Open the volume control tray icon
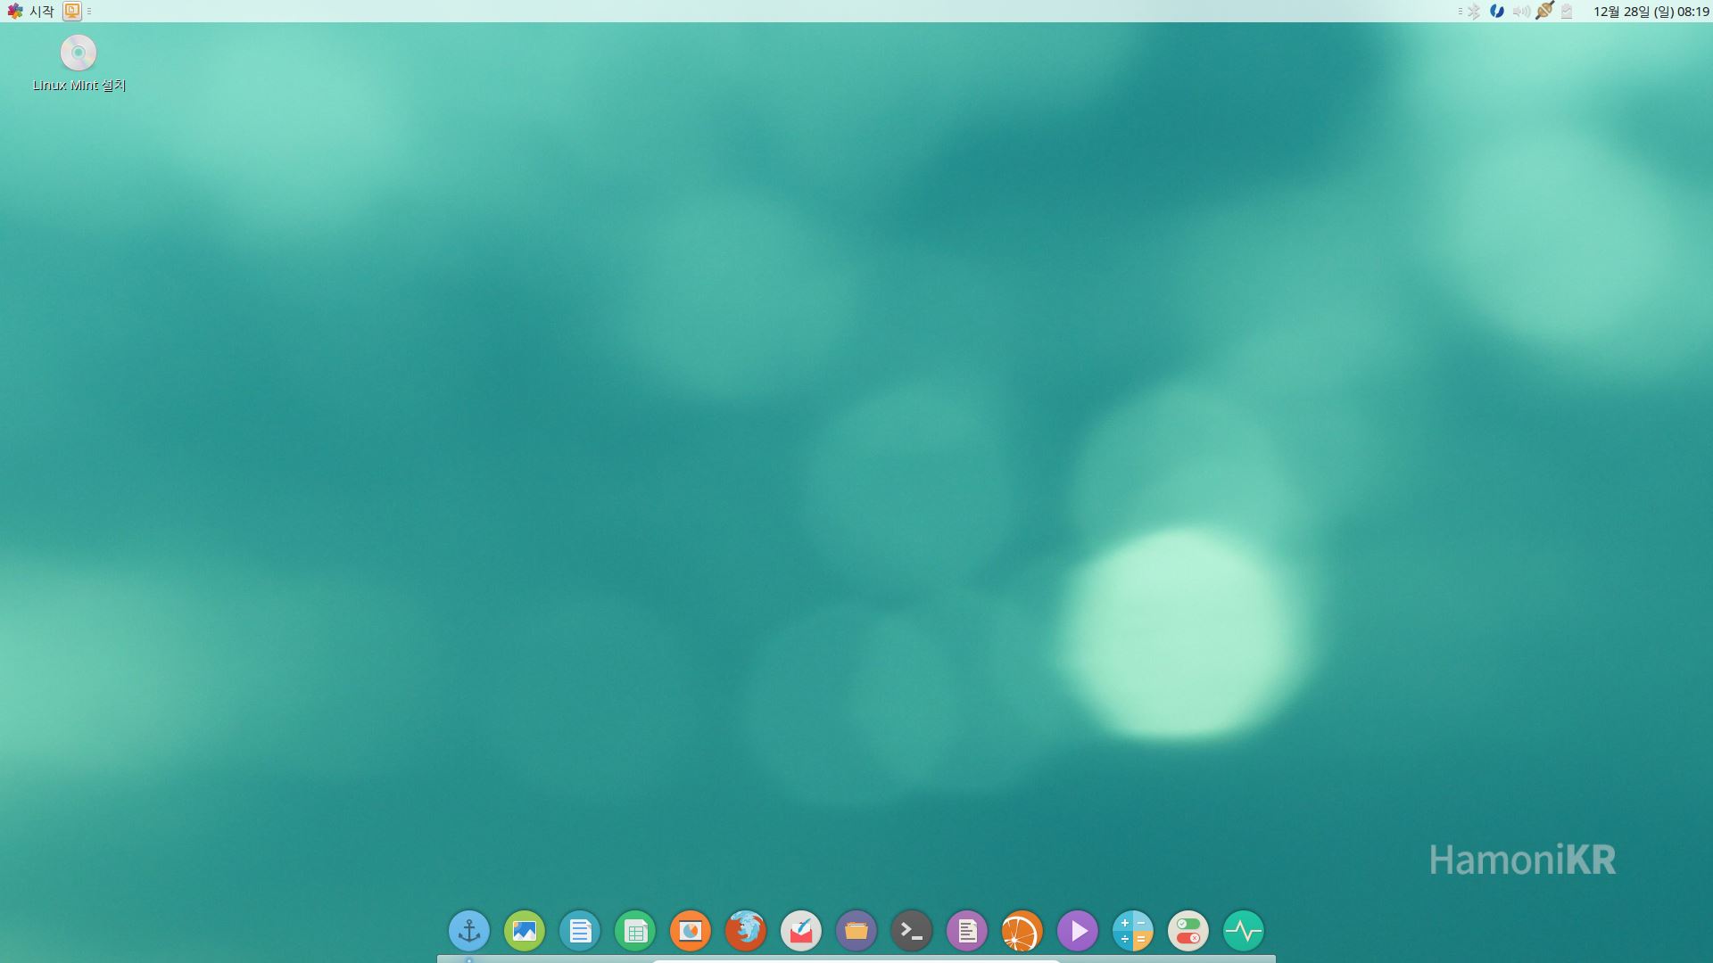Viewport: 1713px width, 963px height. tap(1521, 12)
